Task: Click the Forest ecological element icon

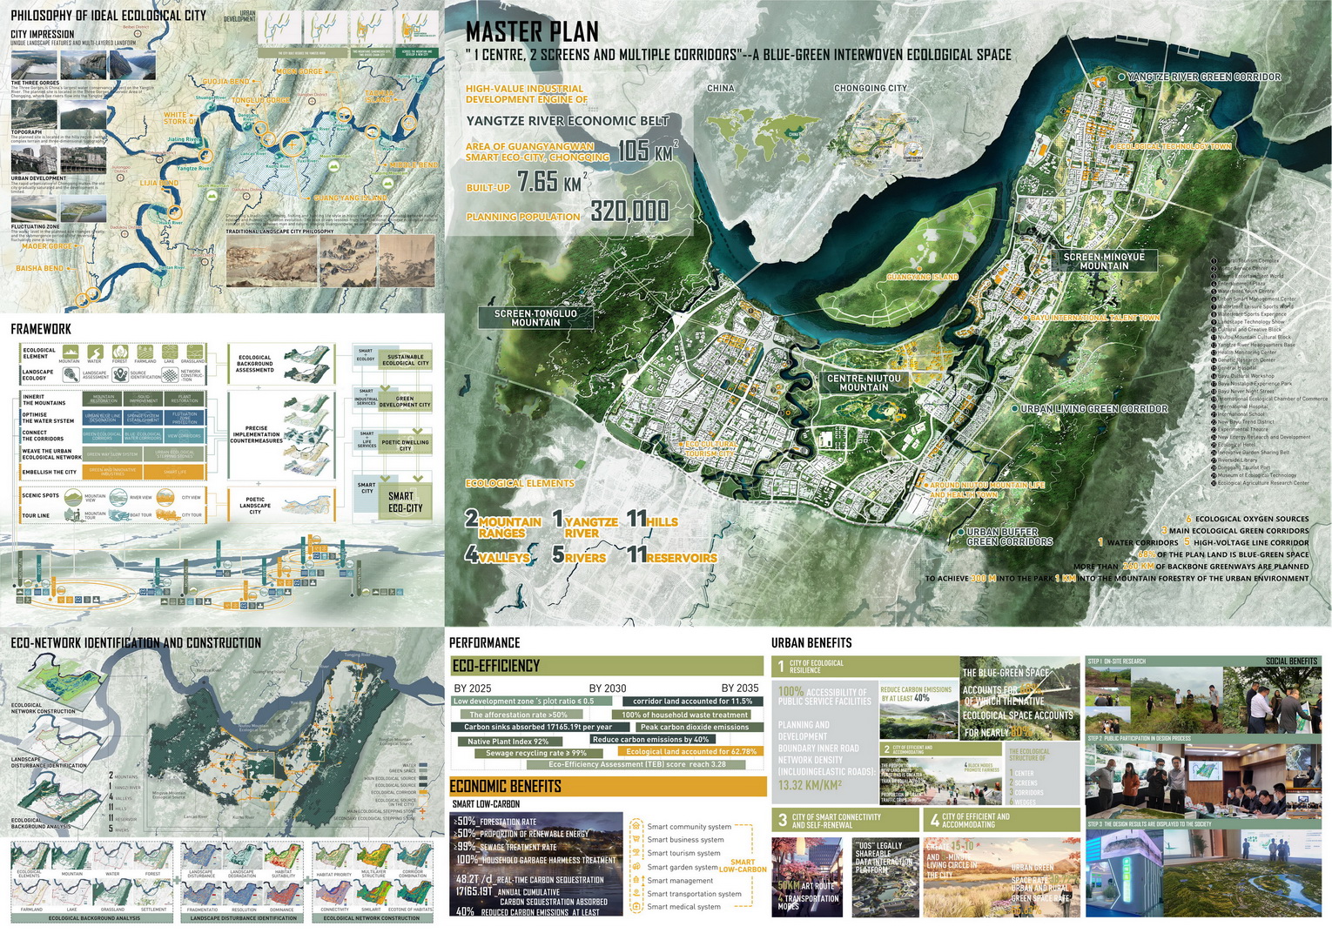Action: coord(119,352)
